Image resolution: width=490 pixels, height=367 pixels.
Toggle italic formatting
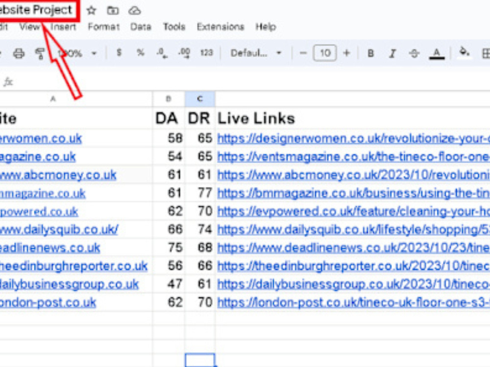pyautogui.click(x=392, y=53)
